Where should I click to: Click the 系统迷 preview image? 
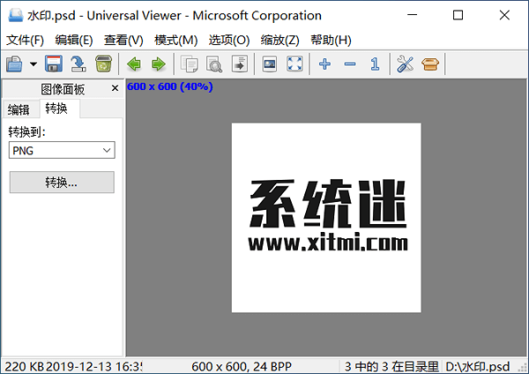point(326,218)
